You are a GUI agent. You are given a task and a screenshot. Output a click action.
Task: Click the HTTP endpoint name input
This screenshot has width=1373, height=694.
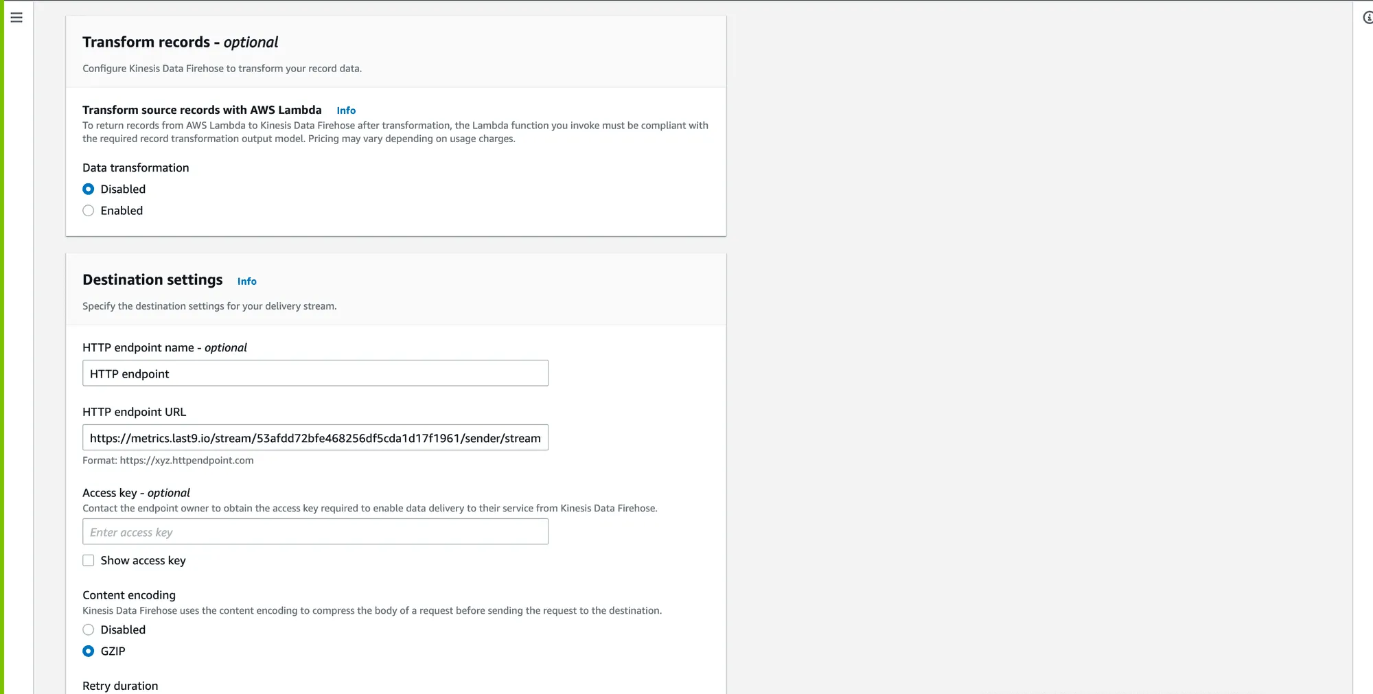point(315,373)
